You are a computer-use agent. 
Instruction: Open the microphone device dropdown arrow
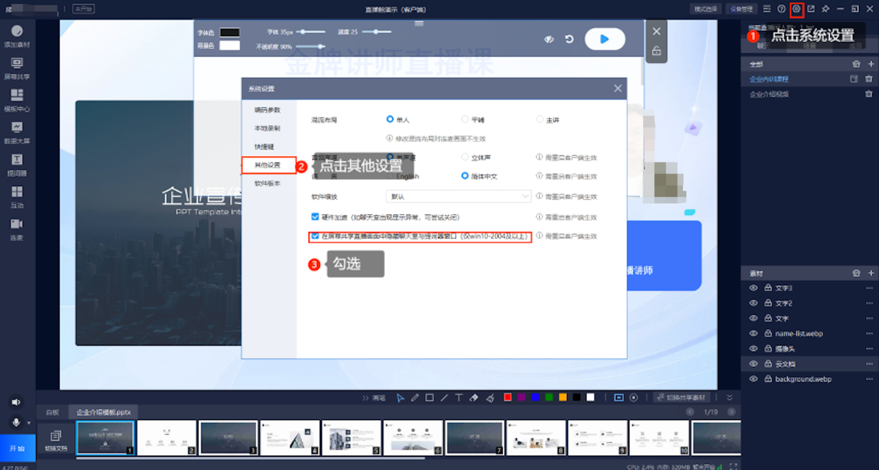coord(29,423)
